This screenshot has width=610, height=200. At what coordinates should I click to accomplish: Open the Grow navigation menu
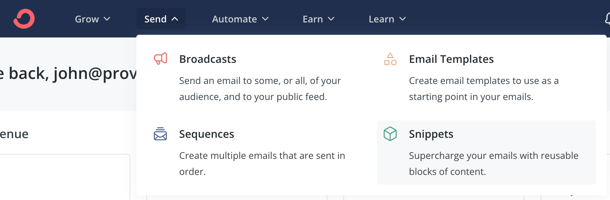pos(93,19)
